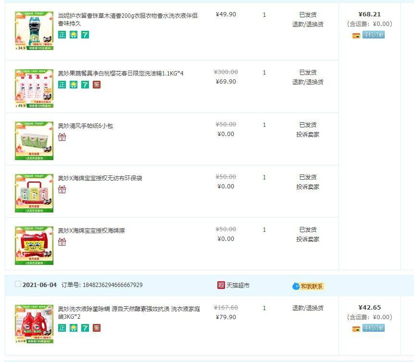Open 奥妙X海绵宝宝授权海绵擦 product title
This screenshot has width=414, height=362.
[x=91, y=230]
